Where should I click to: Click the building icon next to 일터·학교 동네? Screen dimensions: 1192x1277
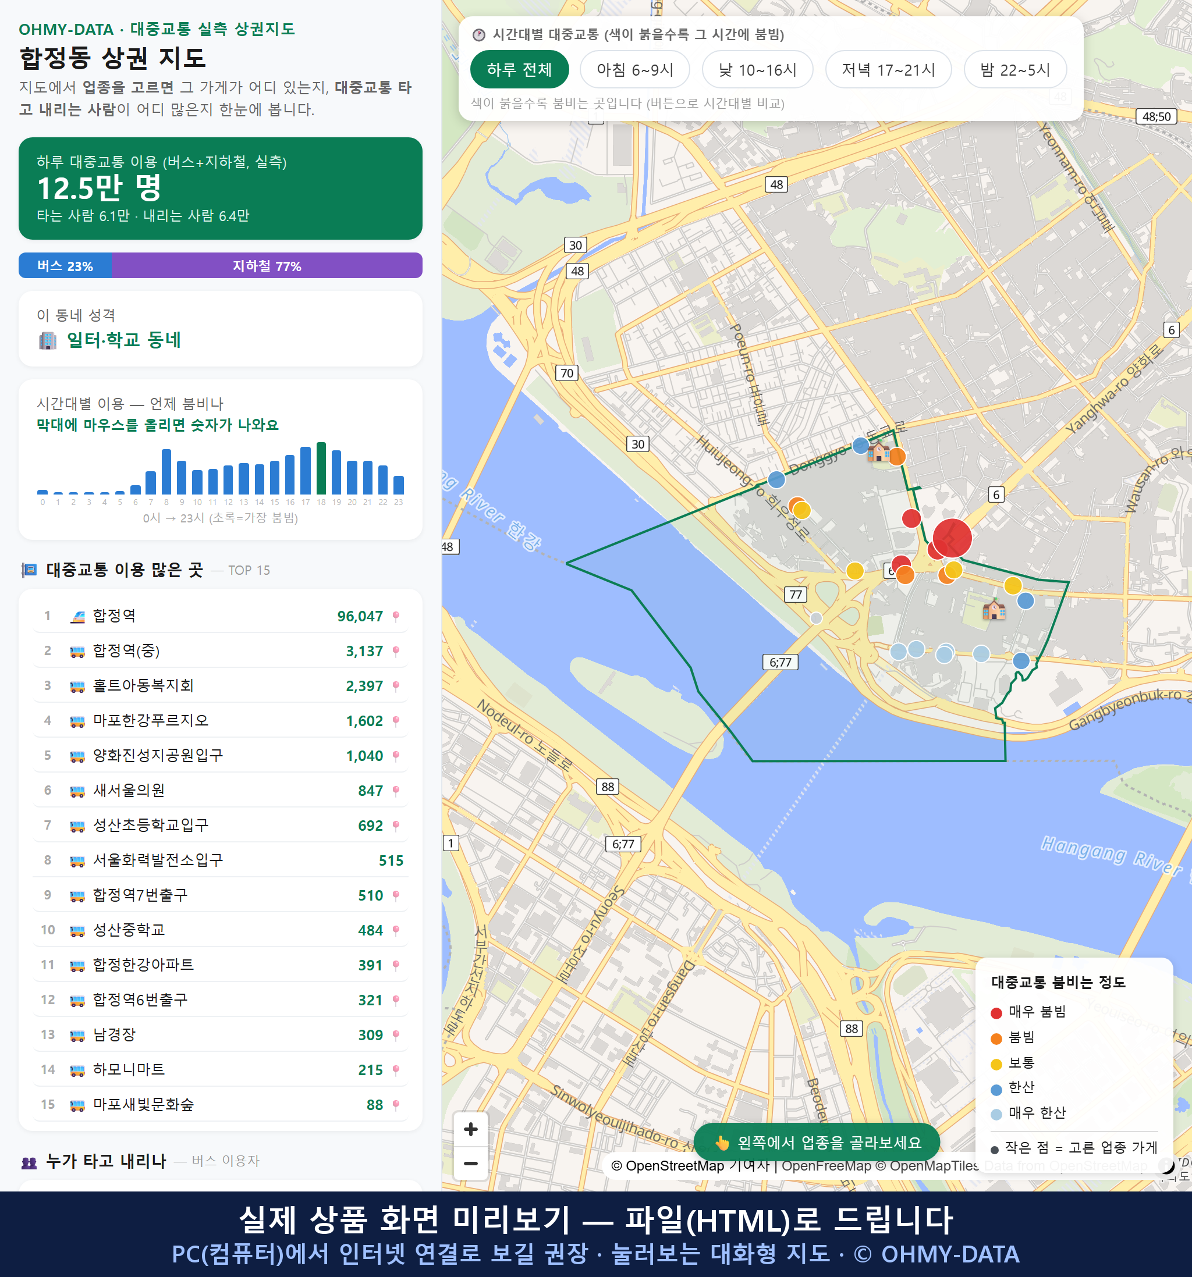[48, 340]
